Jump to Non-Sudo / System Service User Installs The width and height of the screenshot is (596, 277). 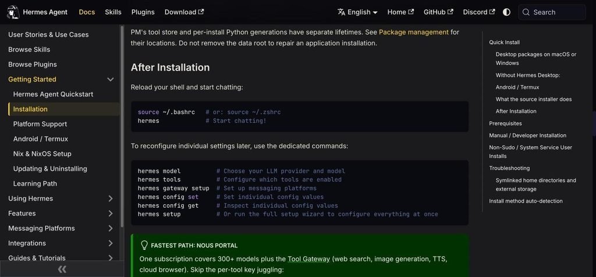point(531,152)
